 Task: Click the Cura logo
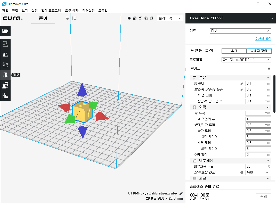pyautogui.click(x=12, y=18)
